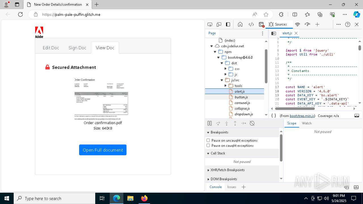Open the Performance tool gauge icon
The height and width of the screenshot is (204, 363).
(307, 24)
